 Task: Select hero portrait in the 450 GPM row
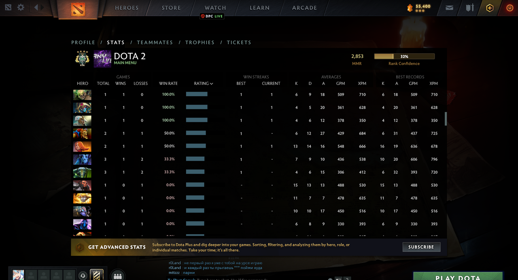[82, 211]
